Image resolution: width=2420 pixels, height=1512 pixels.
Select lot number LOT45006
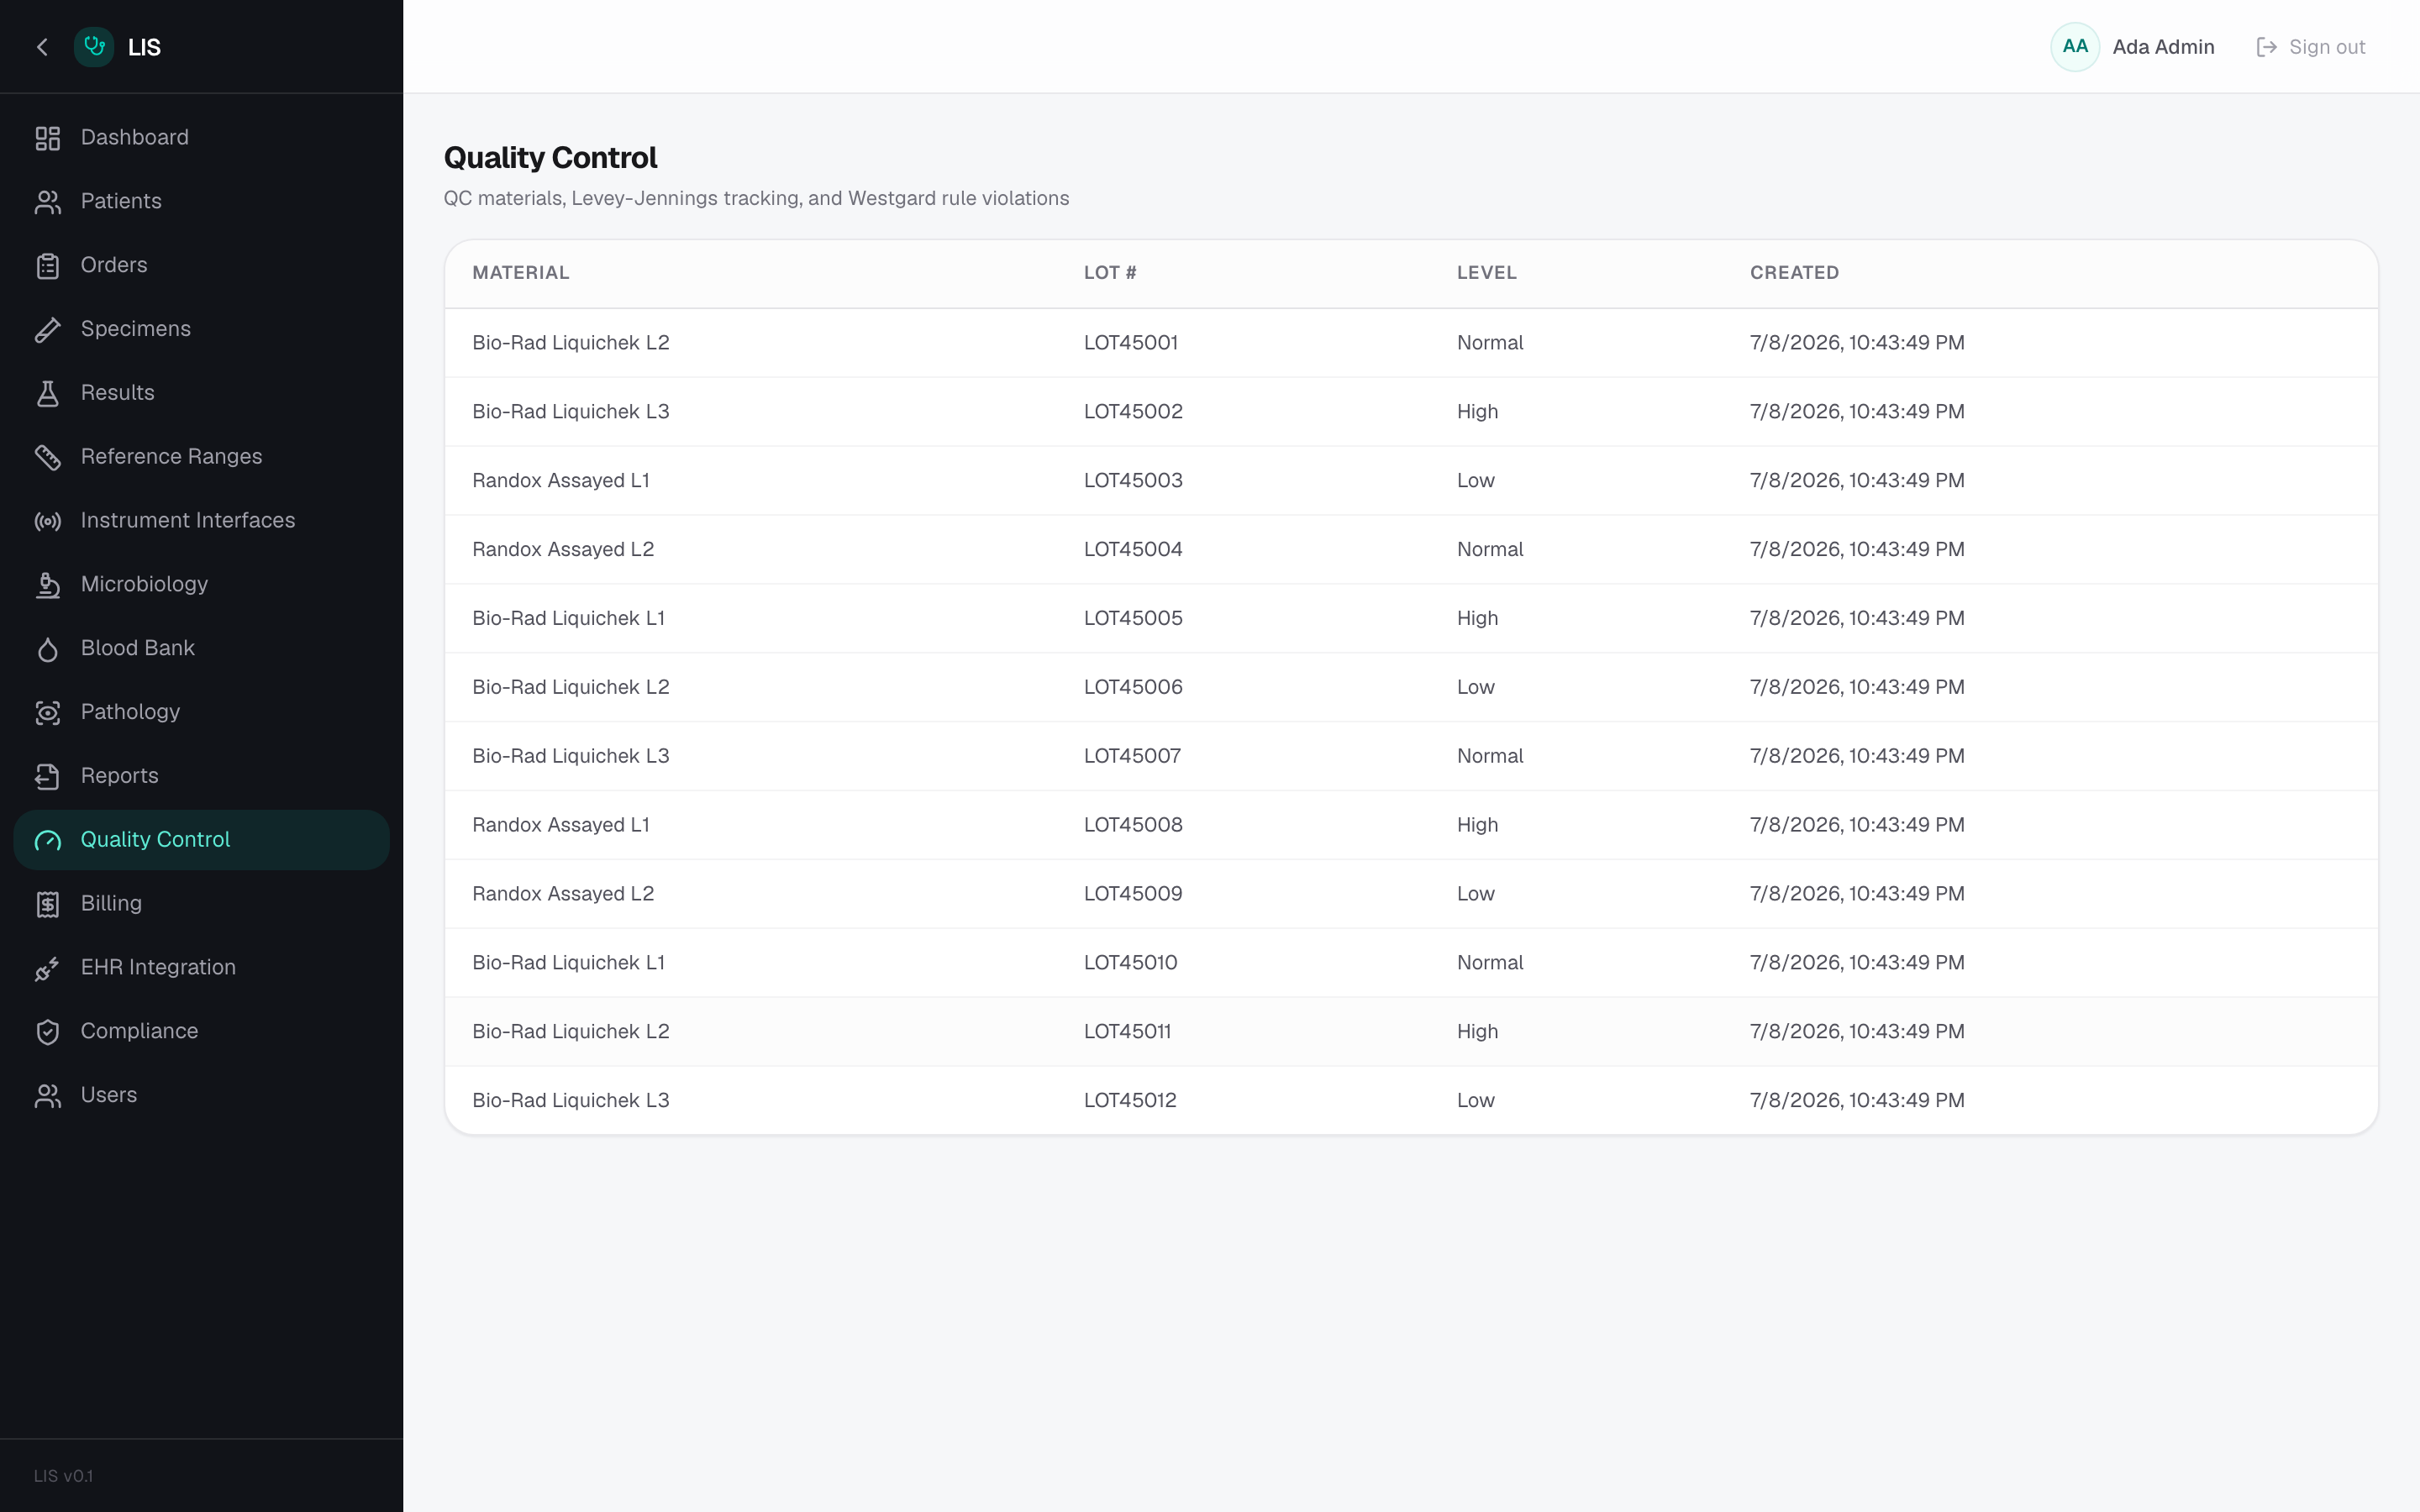pos(1133,688)
